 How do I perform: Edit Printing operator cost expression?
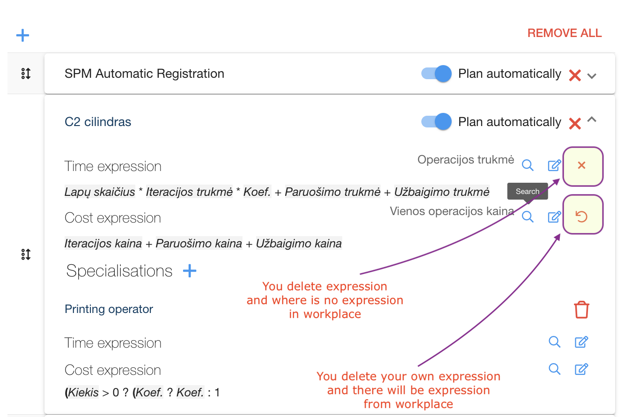(x=581, y=369)
